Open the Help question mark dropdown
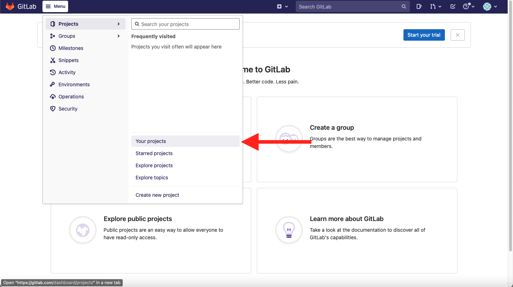513x287 pixels. [468, 6]
